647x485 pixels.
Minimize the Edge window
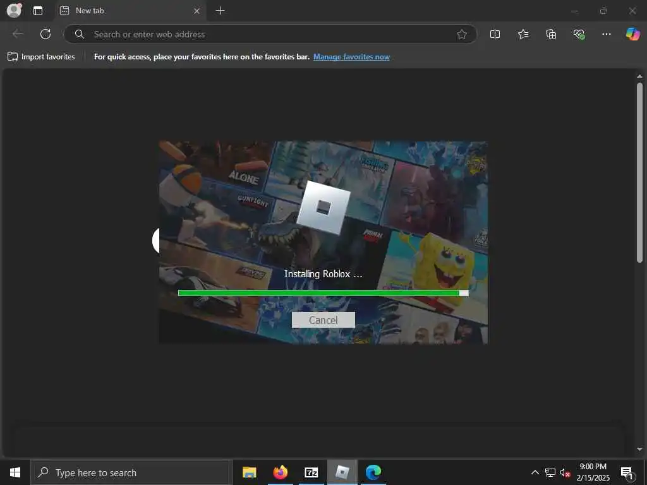574,11
